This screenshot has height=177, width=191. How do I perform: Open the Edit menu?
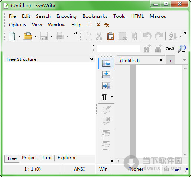point(26,16)
